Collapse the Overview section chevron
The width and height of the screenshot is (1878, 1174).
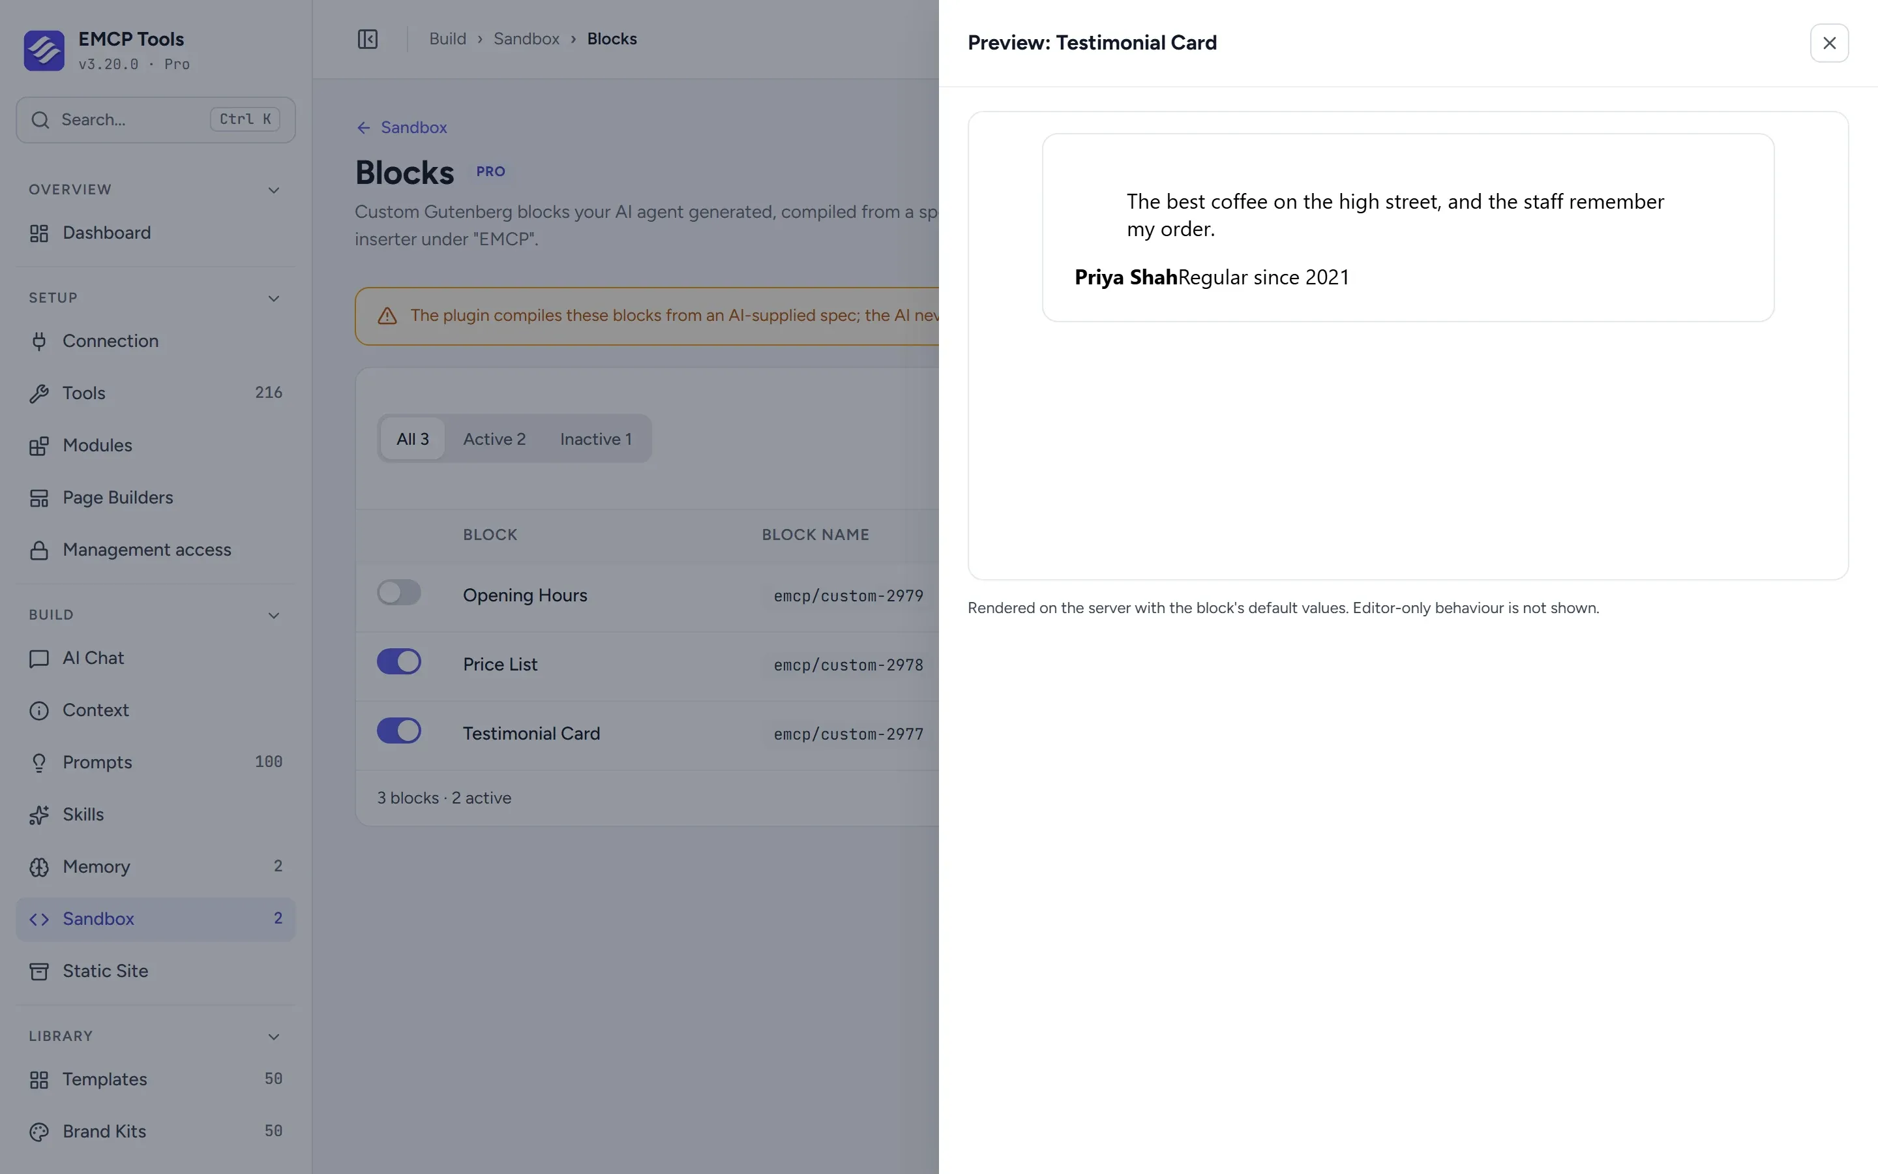273,190
